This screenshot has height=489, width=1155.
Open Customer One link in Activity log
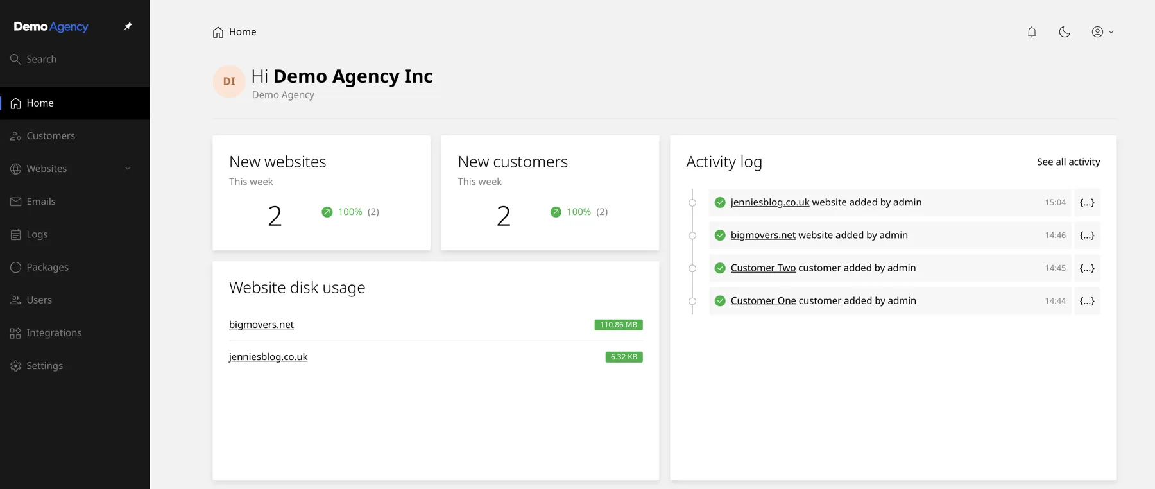[764, 300]
